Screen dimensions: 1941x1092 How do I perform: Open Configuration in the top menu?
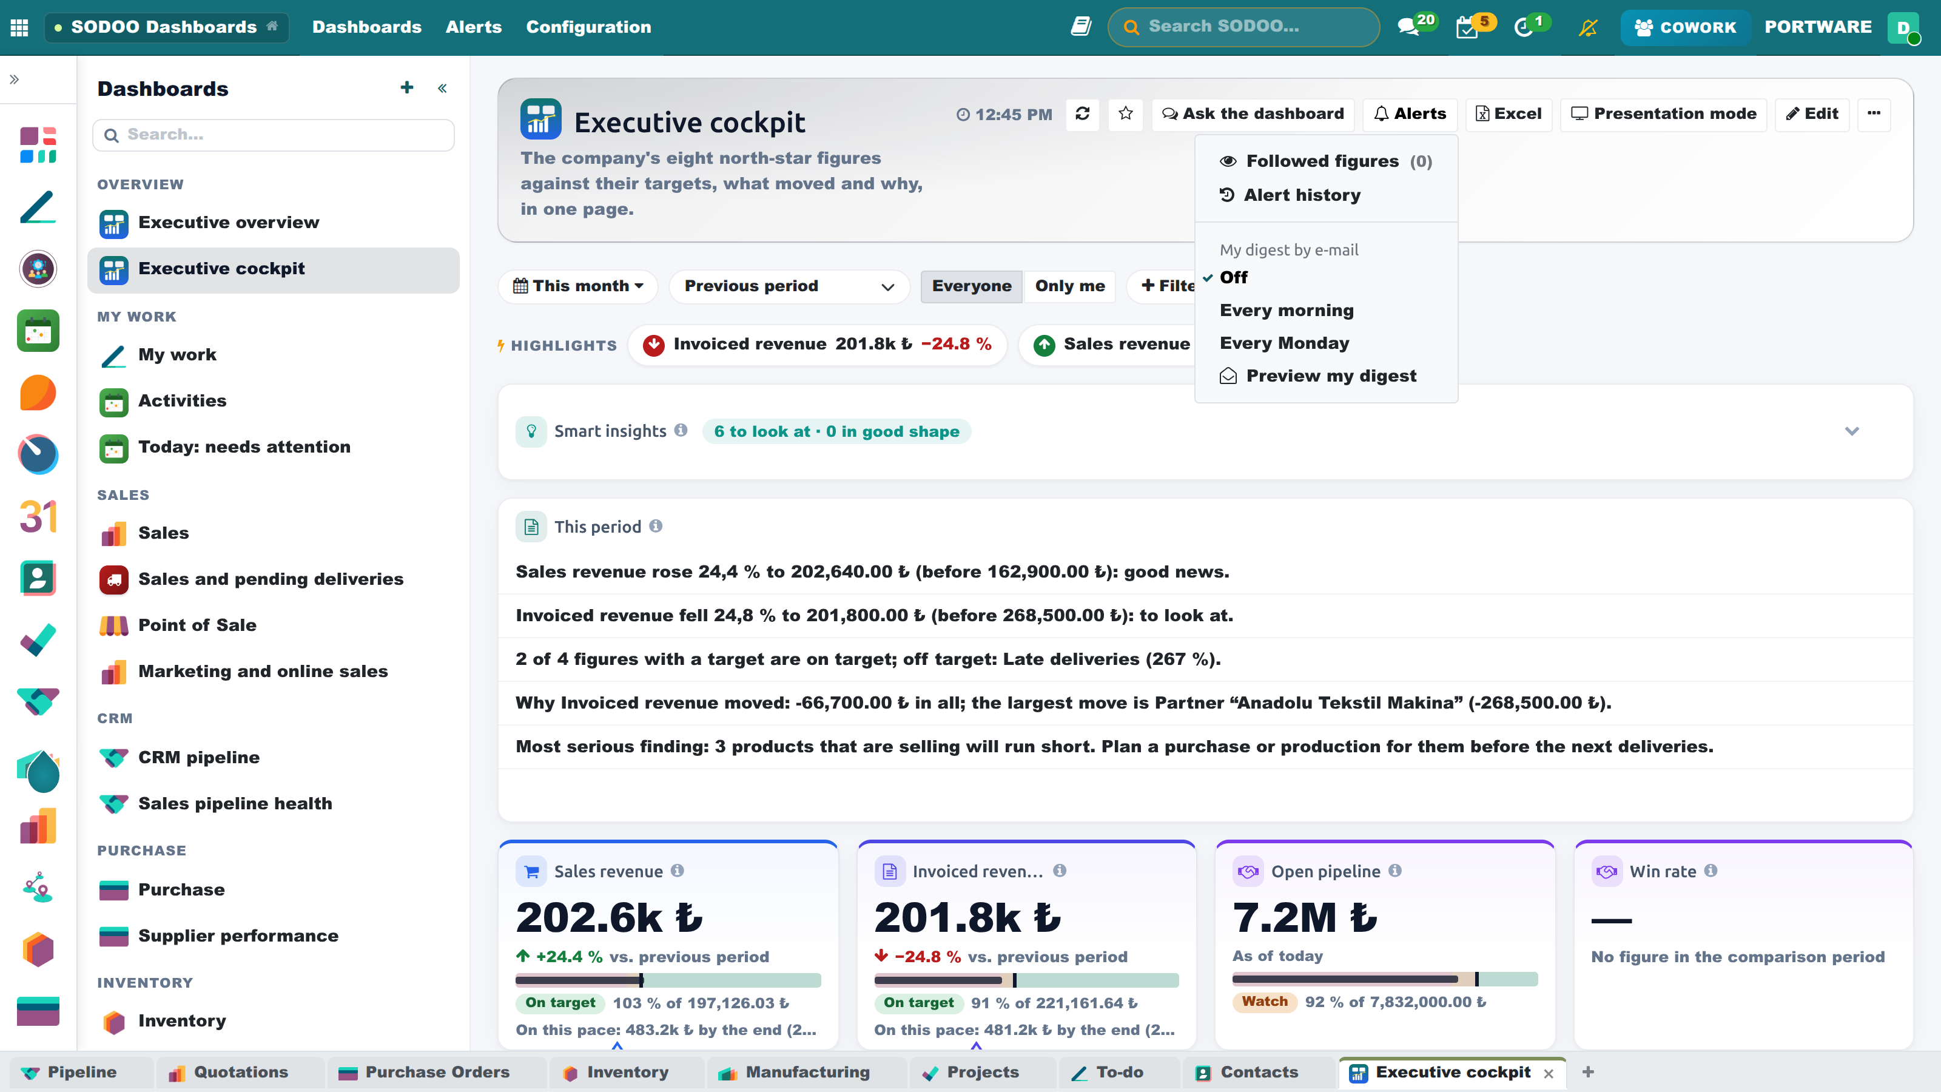point(588,27)
